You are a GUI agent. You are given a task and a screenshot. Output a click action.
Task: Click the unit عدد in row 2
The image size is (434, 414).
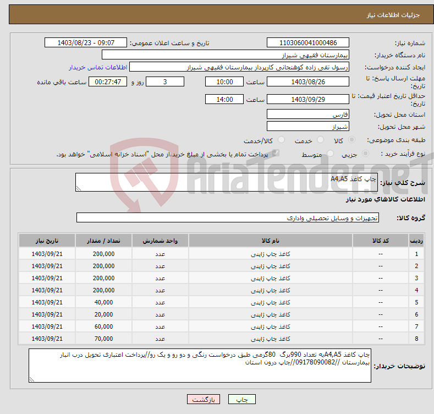click(160, 266)
